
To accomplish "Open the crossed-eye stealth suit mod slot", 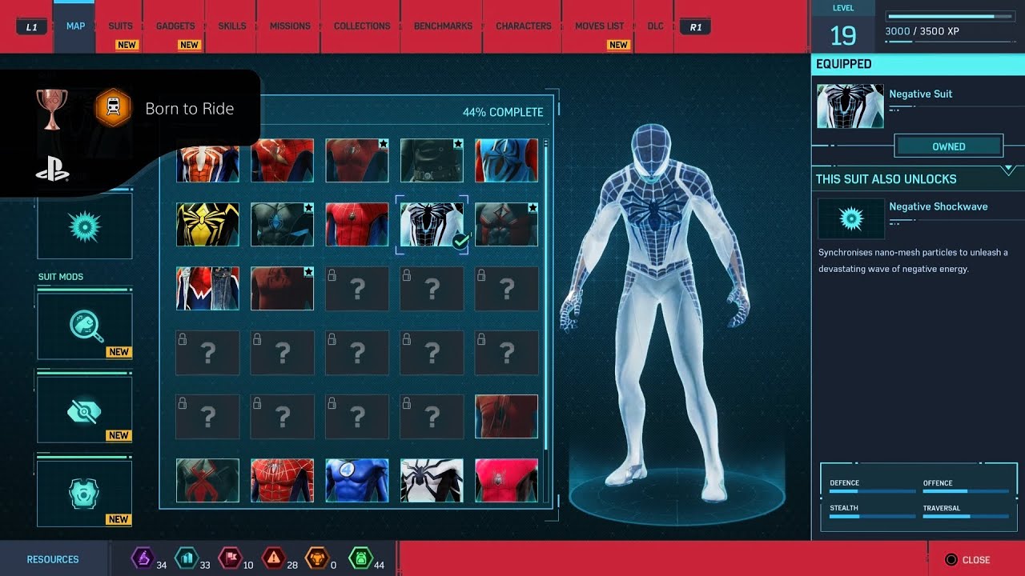I will [x=84, y=410].
